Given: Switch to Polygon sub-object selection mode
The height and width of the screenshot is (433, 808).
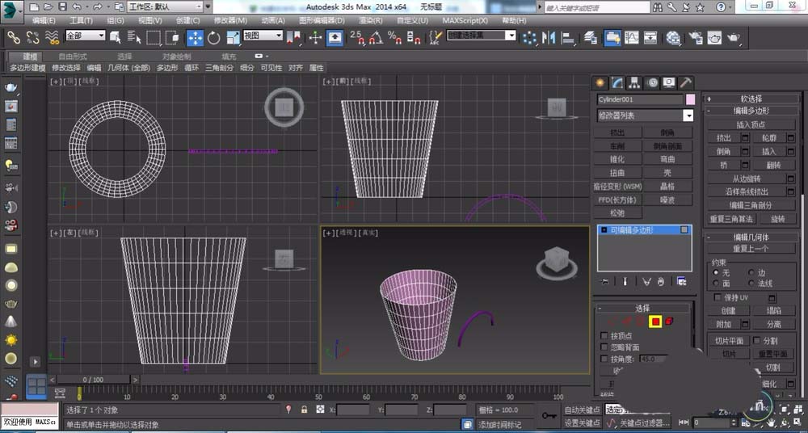Looking at the screenshot, I should point(655,322).
